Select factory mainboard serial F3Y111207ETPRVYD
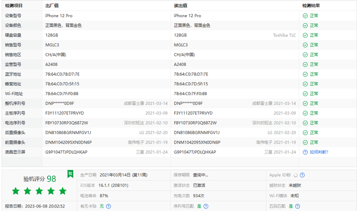 click(65, 113)
